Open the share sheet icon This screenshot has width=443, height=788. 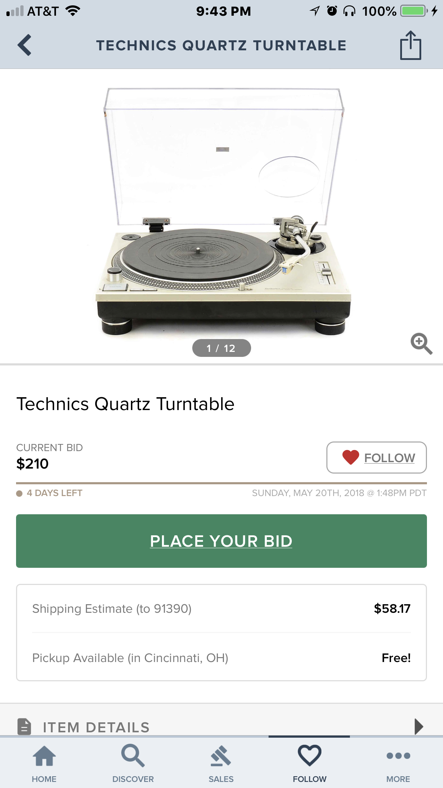coord(410,45)
